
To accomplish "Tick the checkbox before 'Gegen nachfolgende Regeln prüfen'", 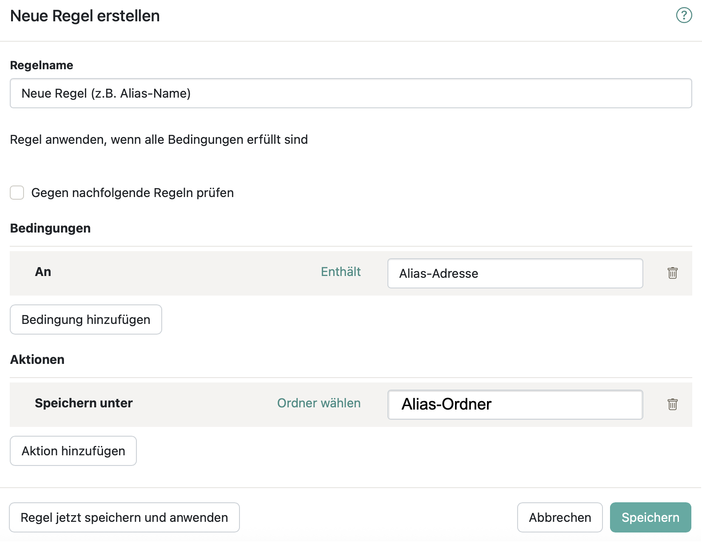I will pyautogui.click(x=17, y=193).
